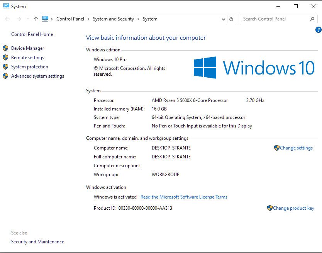Open the address bar history dropdown
Screen dimensions: 322x253
[224, 19]
